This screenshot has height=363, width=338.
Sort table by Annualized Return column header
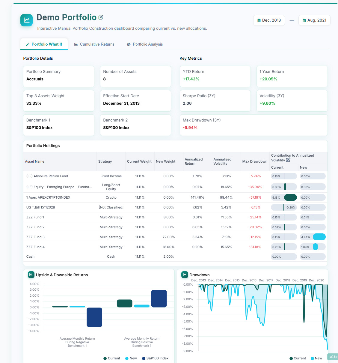(194, 161)
